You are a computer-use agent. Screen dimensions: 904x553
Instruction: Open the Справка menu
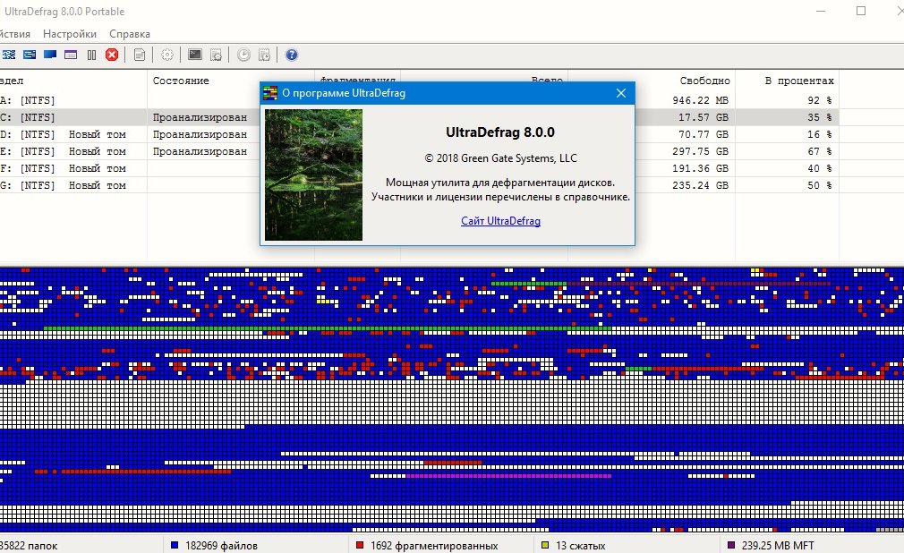pos(130,34)
